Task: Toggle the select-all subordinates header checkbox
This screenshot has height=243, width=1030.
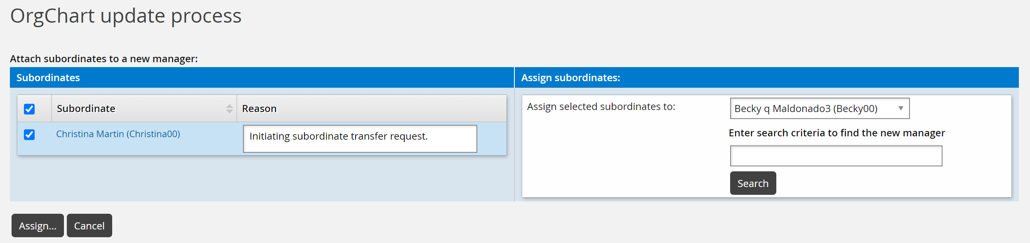Action: (29, 109)
